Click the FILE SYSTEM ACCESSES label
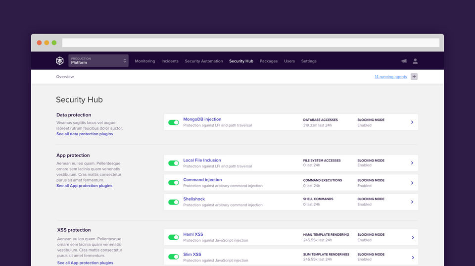 322,160
